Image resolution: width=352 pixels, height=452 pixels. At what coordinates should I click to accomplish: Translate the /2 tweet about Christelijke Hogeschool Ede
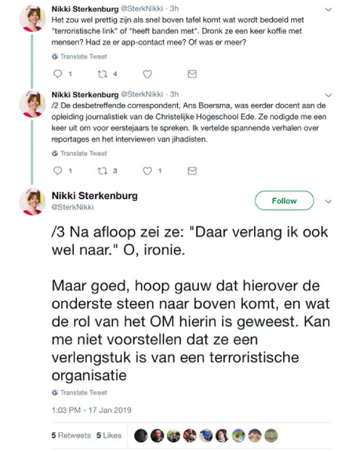point(79,153)
